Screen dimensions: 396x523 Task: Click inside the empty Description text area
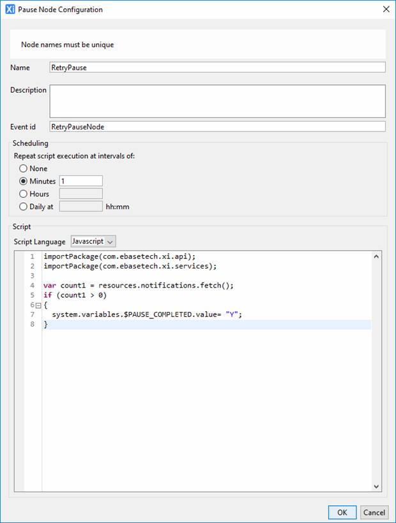[217, 101]
